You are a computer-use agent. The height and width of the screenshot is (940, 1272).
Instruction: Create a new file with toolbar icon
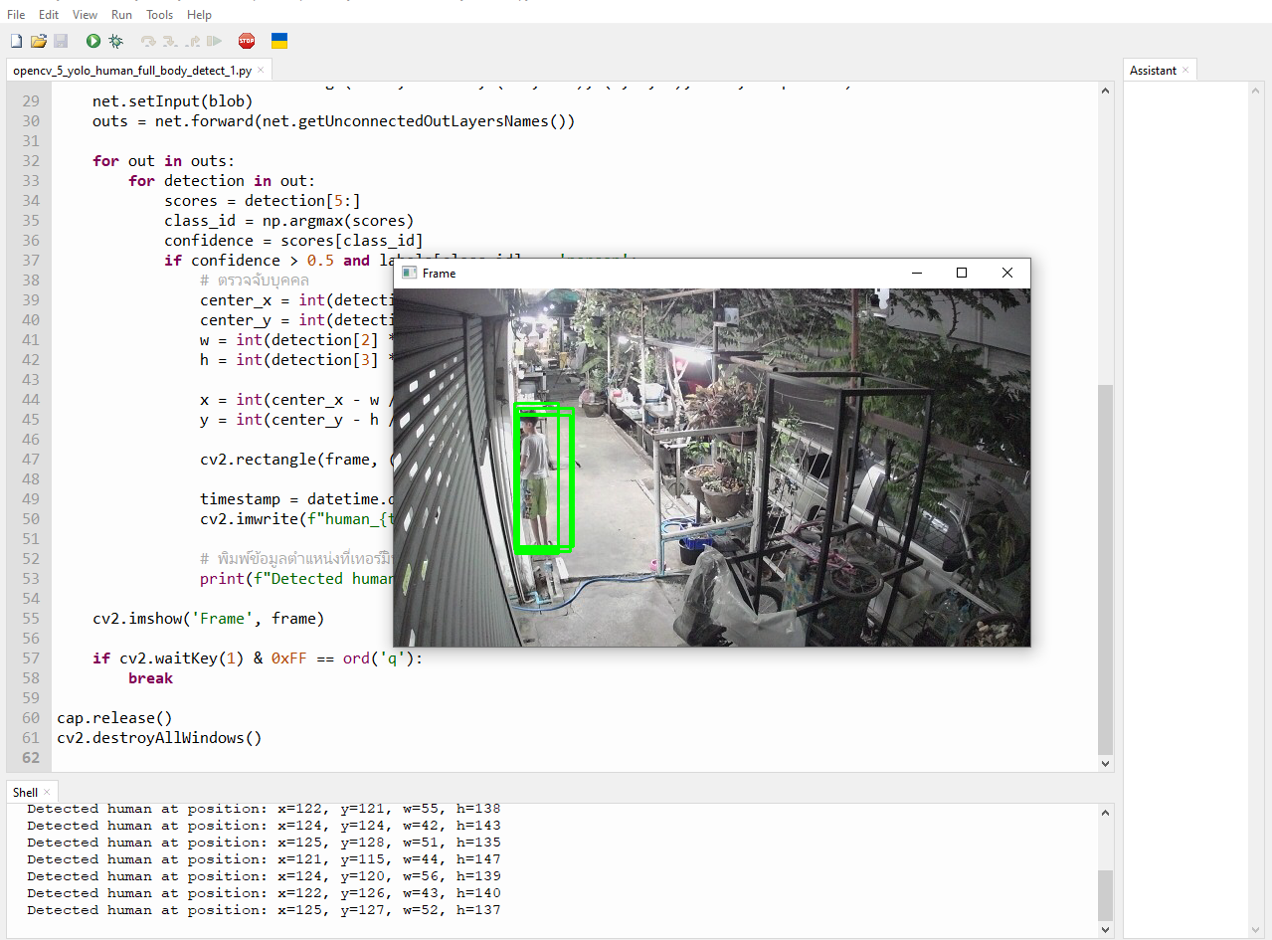[16, 41]
